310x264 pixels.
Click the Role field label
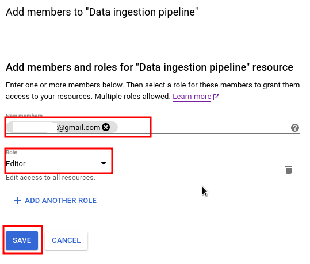coord(12,152)
